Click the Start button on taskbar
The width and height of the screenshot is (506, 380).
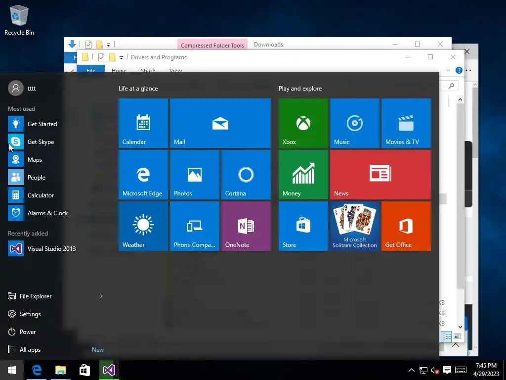click(x=12, y=370)
